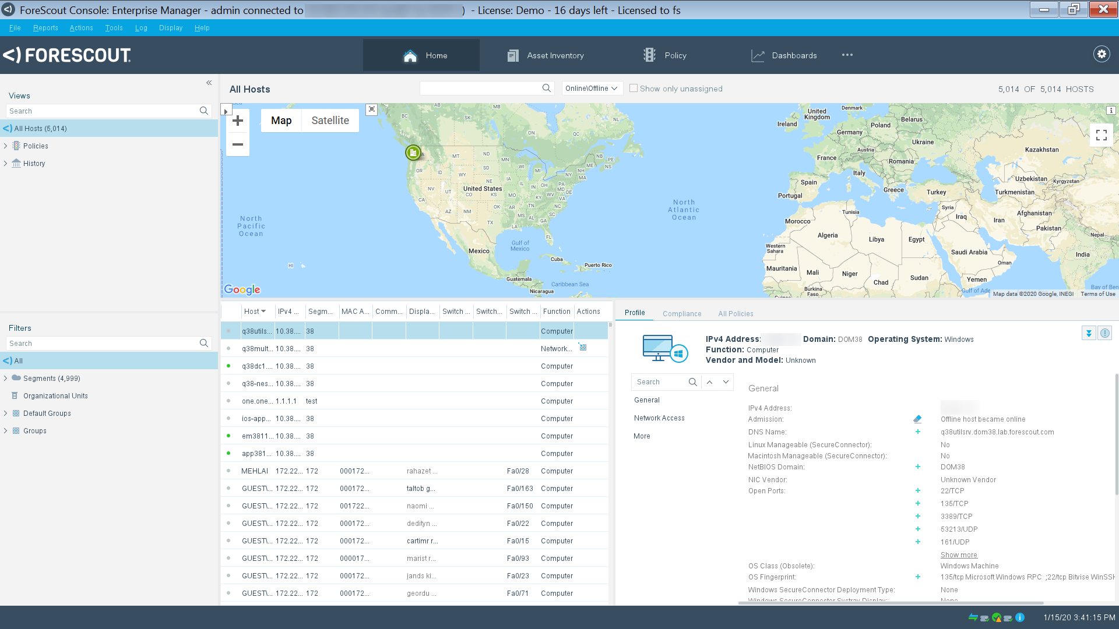Image resolution: width=1119 pixels, height=629 pixels.
Task: Click magnifier in Views search box
Action: [204, 111]
